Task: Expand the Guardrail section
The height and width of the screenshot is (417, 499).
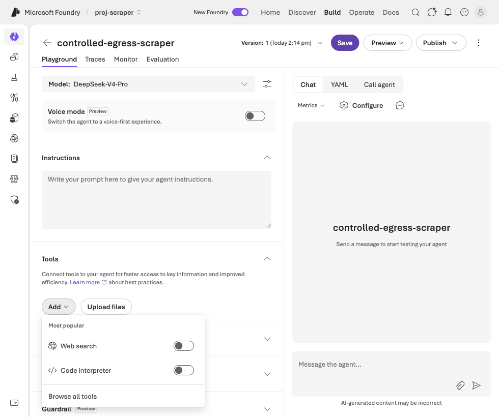Action: [267, 409]
